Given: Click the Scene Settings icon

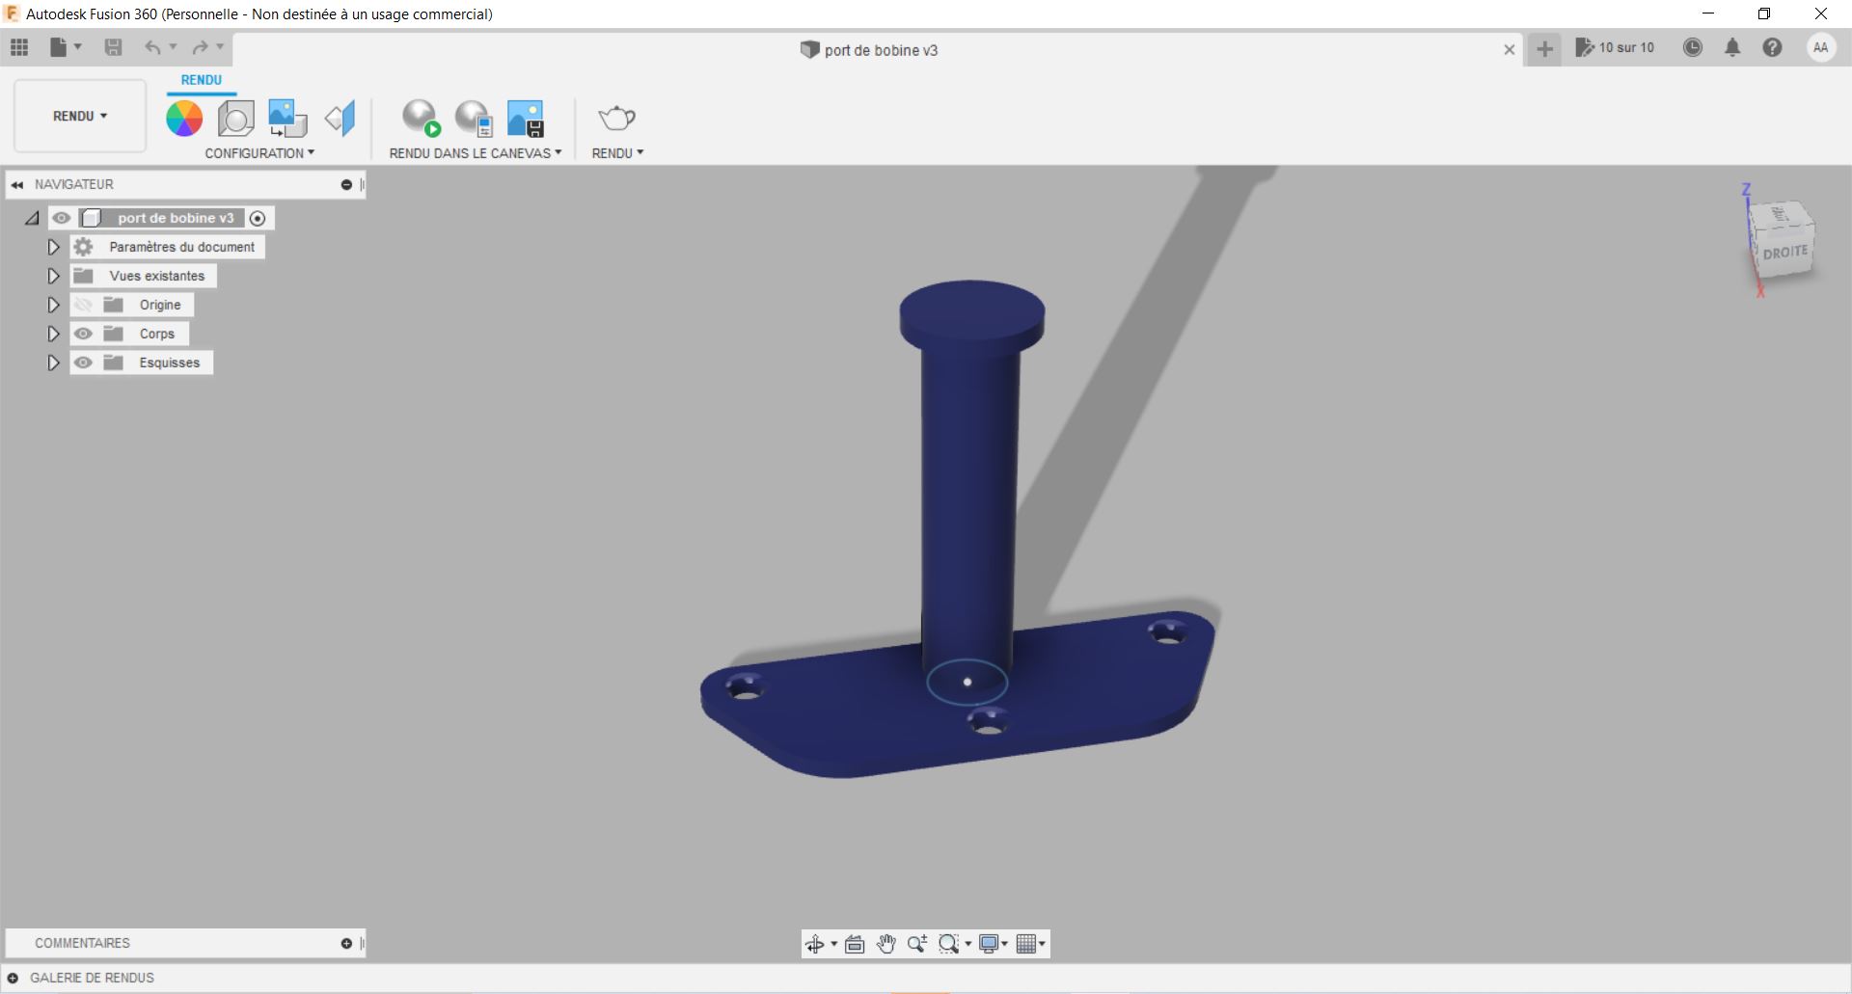Looking at the screenshot, I should tap(235, 119).
